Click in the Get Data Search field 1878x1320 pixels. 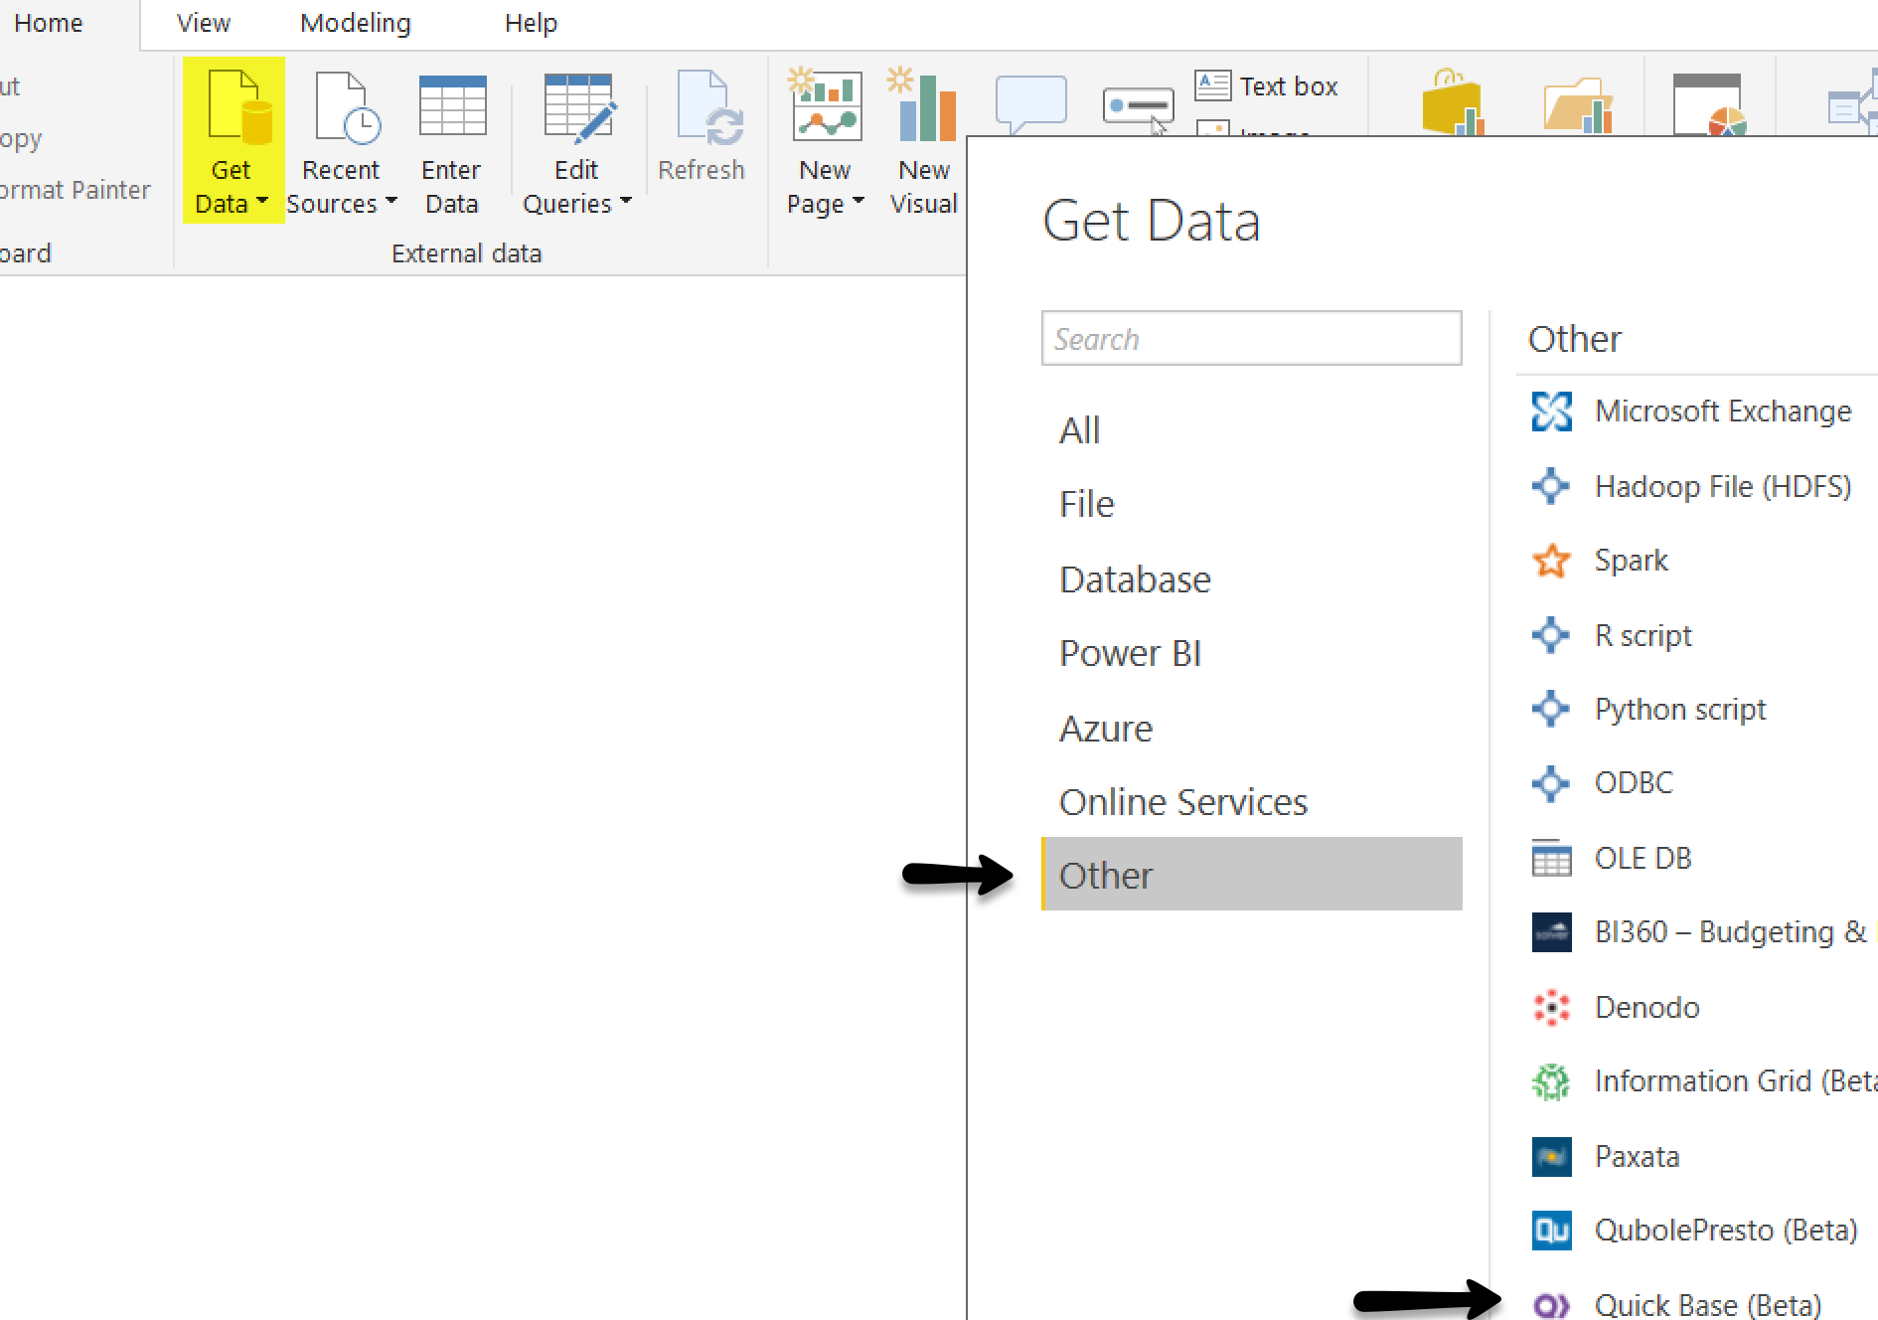coord(1251,339)
